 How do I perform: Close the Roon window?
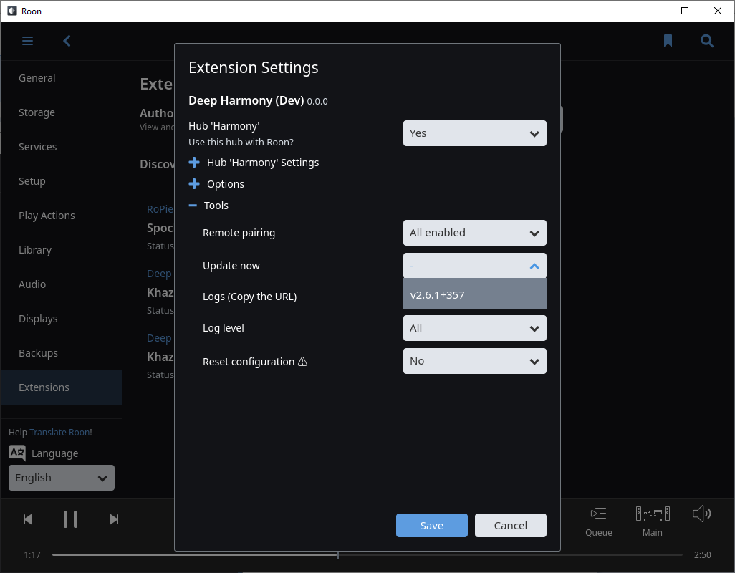pyautogui.click(x=718, y=11)
